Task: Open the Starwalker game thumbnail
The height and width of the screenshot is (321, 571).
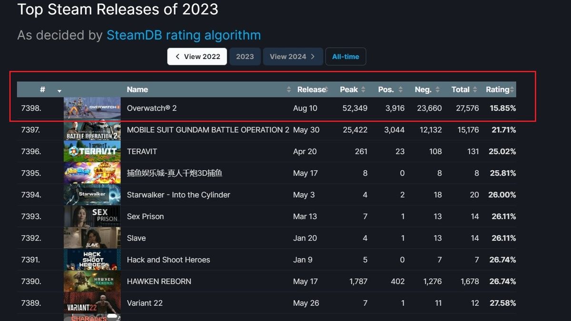Action: click(x=92, y=195)
